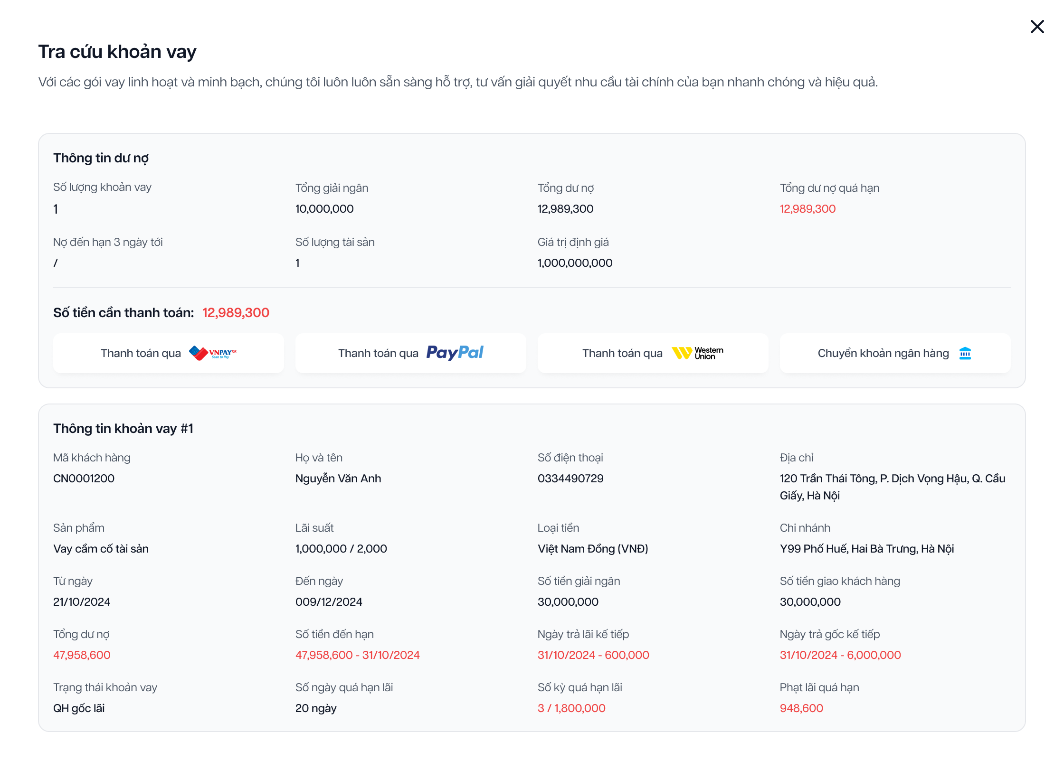Click the Tra cứu khoản vay heading

pos(117,51)
